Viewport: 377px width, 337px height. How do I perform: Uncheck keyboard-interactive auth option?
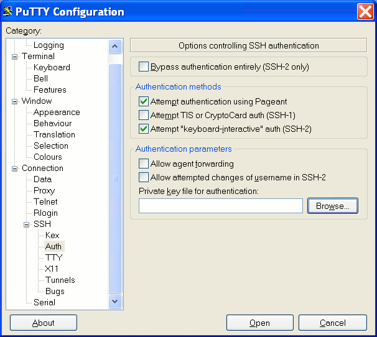(144, 129)
